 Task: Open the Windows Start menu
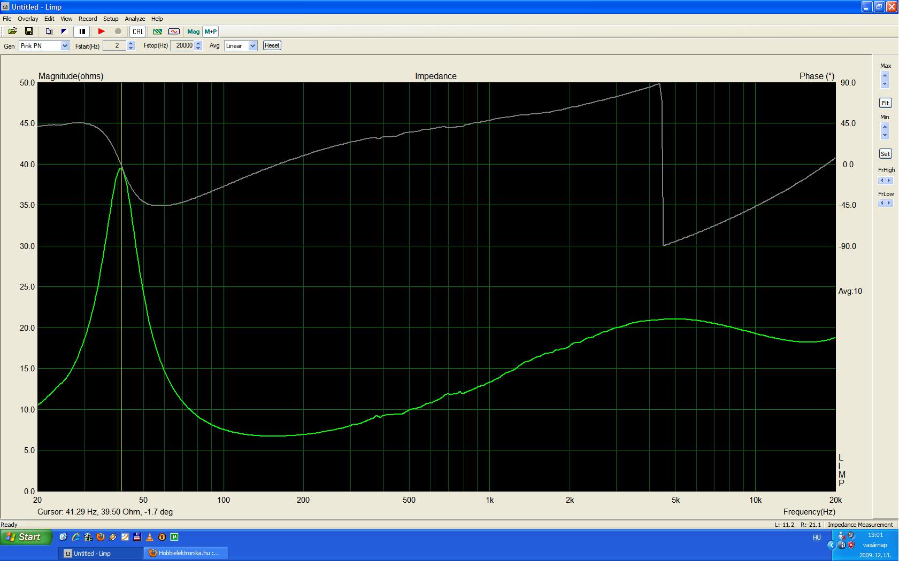tap(26, 537)
